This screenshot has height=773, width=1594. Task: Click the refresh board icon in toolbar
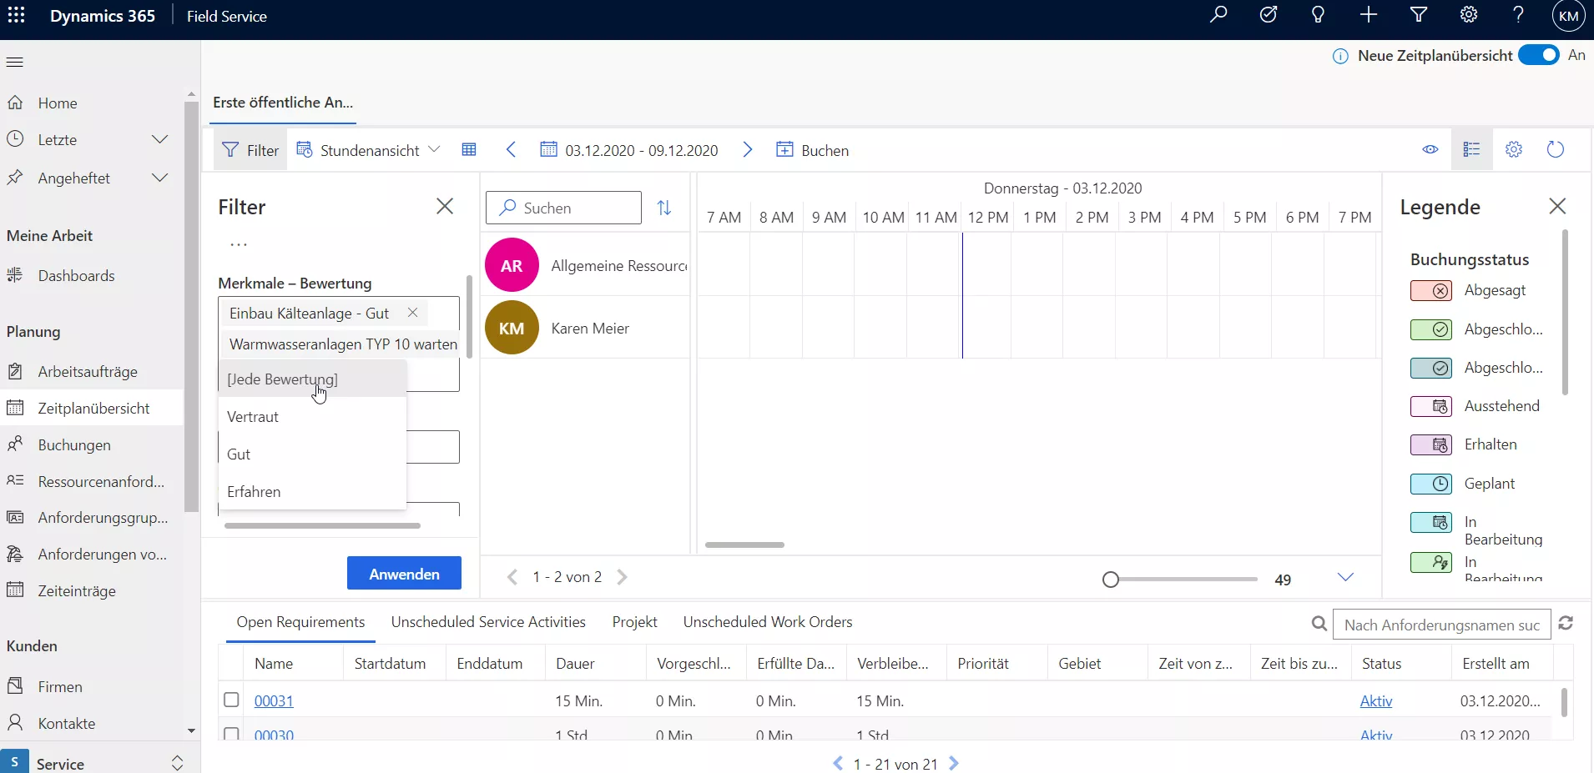[x=1555, y=150]
